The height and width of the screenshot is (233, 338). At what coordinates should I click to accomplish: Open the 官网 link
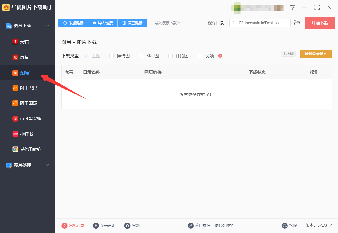pyautogui.click(x=136, y=226)
